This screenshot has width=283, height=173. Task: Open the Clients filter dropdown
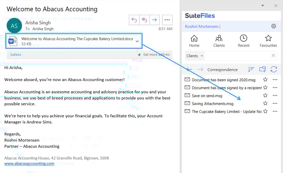pyautogui.click(x=194, y=56)
